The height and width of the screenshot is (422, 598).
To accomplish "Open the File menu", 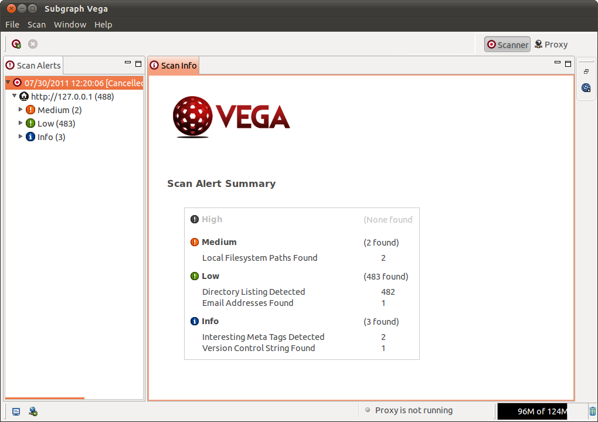I will tap(12, 25).
